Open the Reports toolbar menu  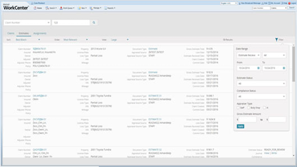(109, 8)
